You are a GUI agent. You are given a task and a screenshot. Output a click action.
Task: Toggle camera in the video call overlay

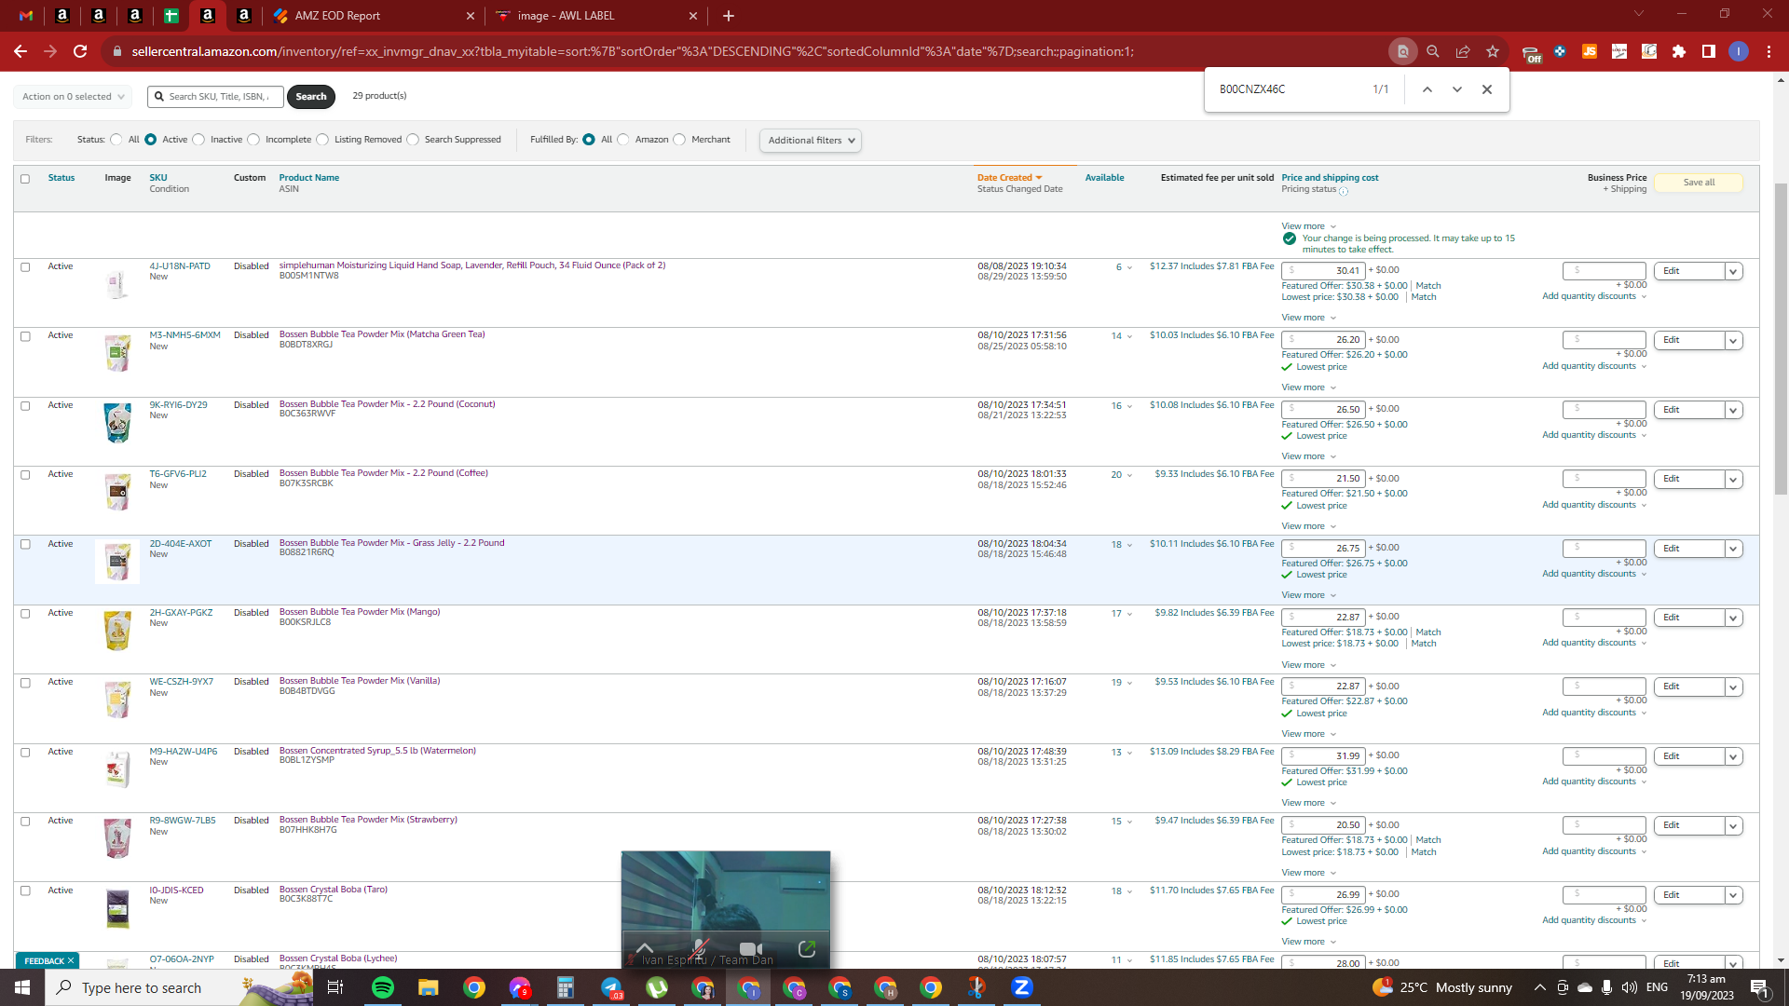(x=751, y=948)
